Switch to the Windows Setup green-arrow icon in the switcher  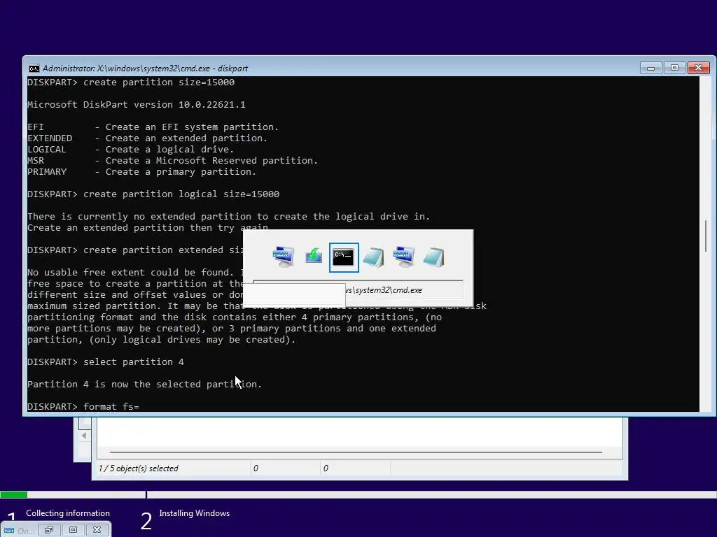[314, 256]
